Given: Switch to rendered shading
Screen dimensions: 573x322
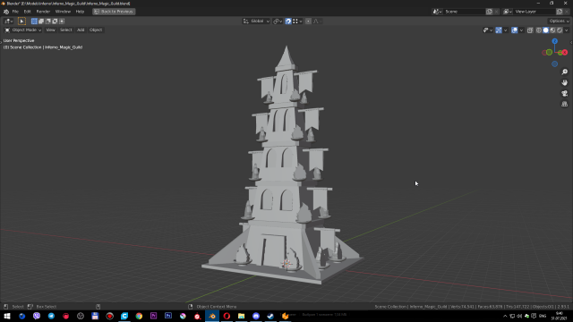Looking at the screenshot, I should 560,30.
